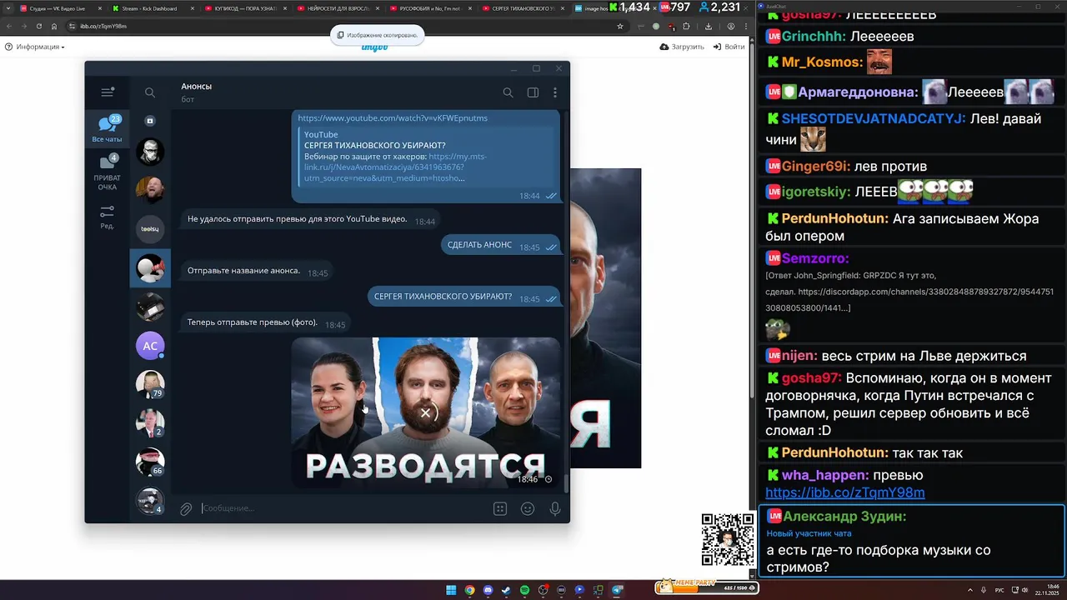Click the MEME PARTY progress bar
Viewport: 1067px width, 600px height.
(x=706, y=587)
